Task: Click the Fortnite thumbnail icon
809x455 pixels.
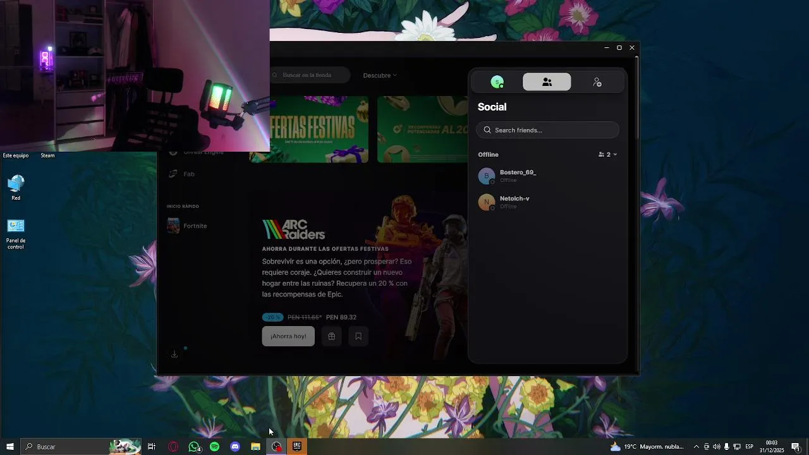Action: 173,226
